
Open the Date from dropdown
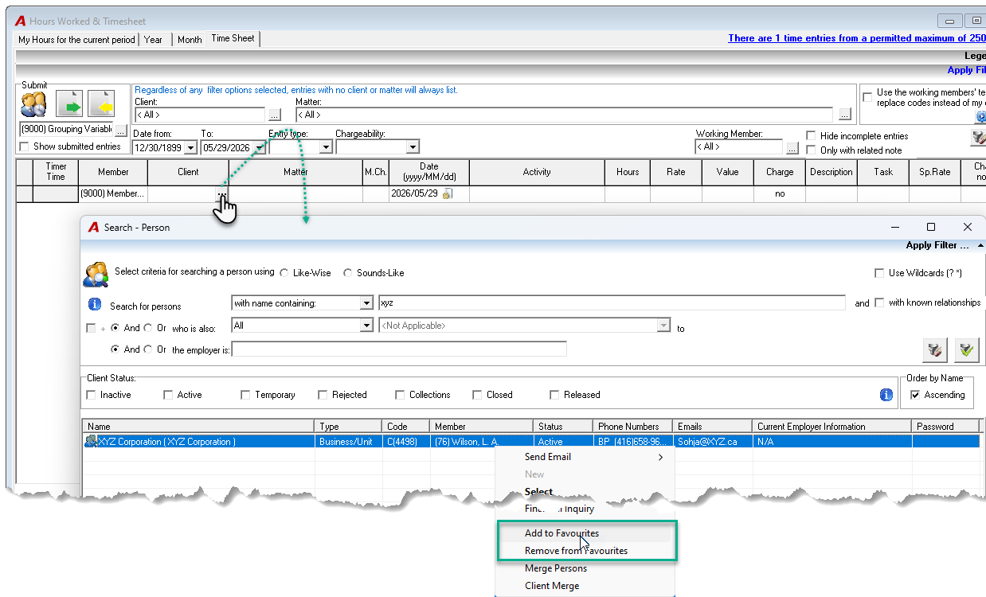tap(191, 147)
